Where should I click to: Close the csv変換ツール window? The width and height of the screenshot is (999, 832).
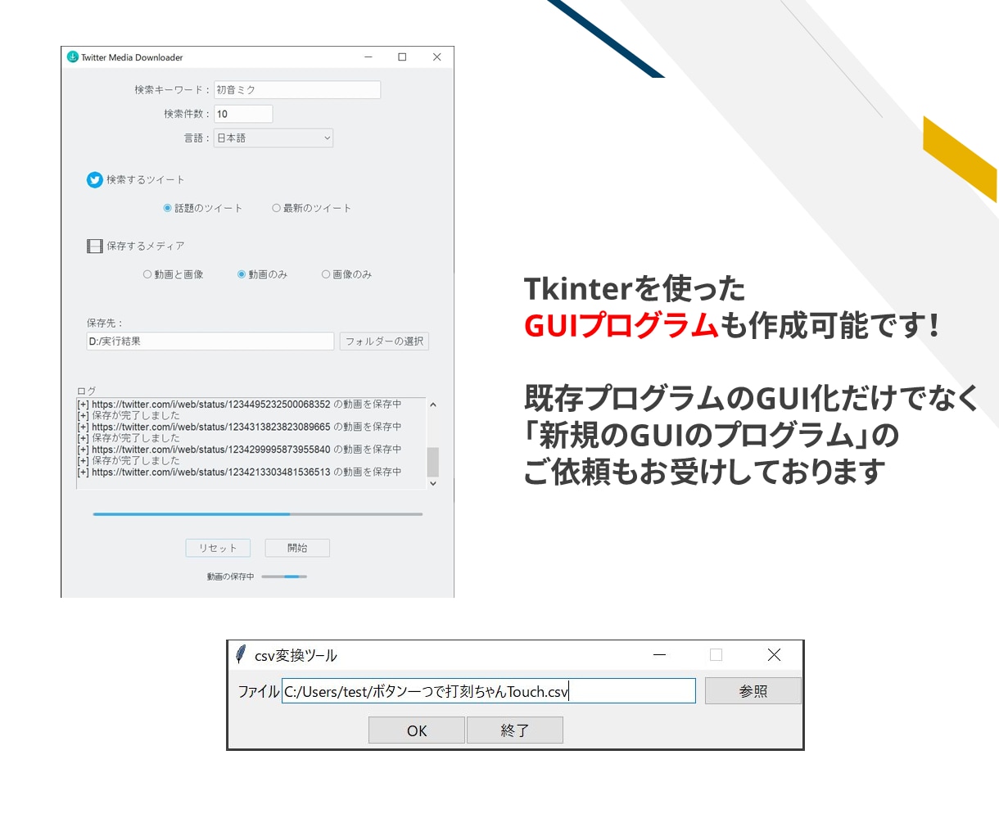coord(774,654)
